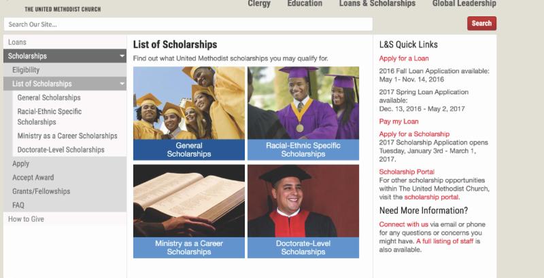Open the General Scholarships image tile

click(x=189, y=113)
